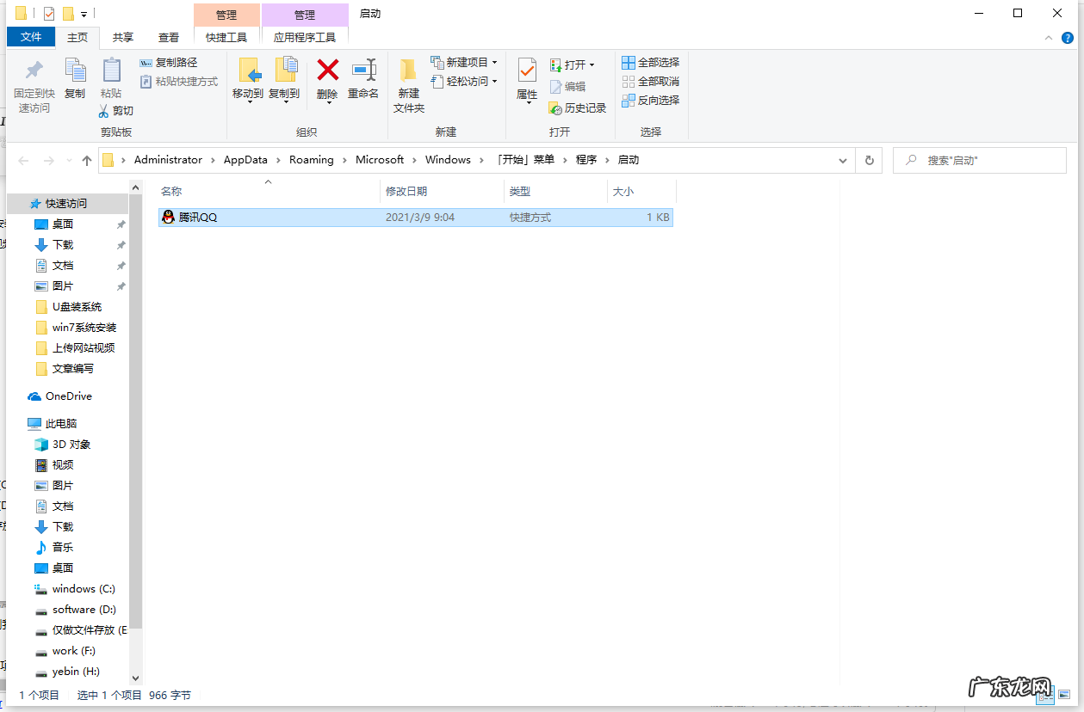
Task: Open the 文件 menu
Action: pos(30,37)
